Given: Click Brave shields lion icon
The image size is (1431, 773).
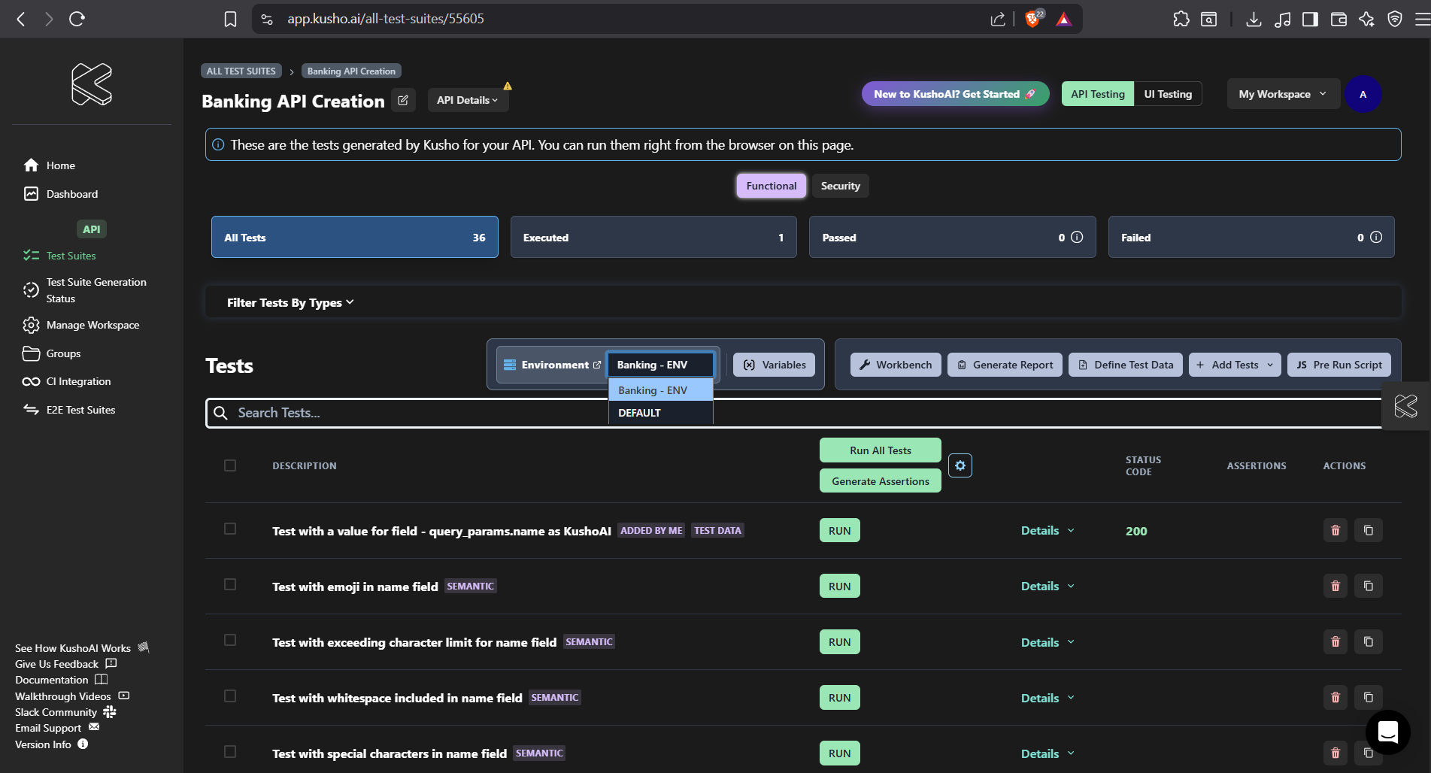Looking at the screenshot, I should 1034,18.
